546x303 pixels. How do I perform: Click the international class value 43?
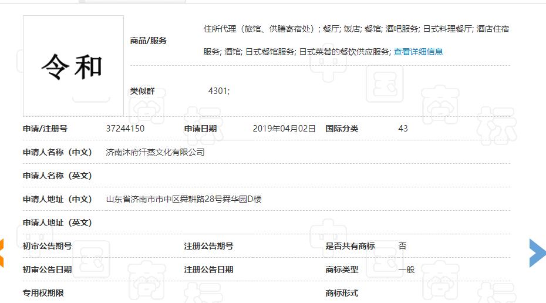point(403,129)
